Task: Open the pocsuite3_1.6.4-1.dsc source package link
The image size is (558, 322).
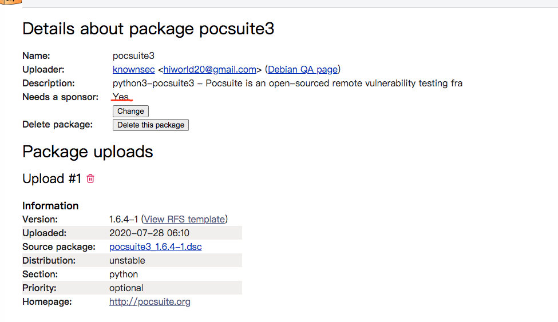Action: pos(156,247)
